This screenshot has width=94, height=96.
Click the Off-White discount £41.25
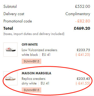coord(83,55)
